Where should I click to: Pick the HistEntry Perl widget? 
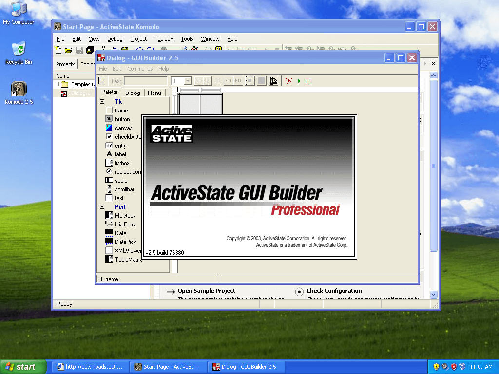point(121,224)
